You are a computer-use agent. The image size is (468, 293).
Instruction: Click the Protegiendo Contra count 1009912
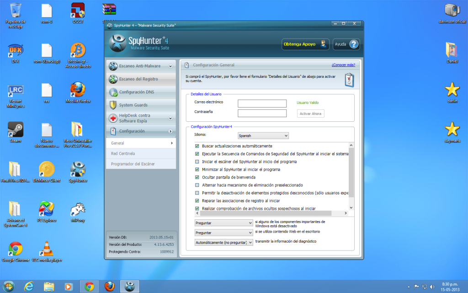tap(167, 252)
